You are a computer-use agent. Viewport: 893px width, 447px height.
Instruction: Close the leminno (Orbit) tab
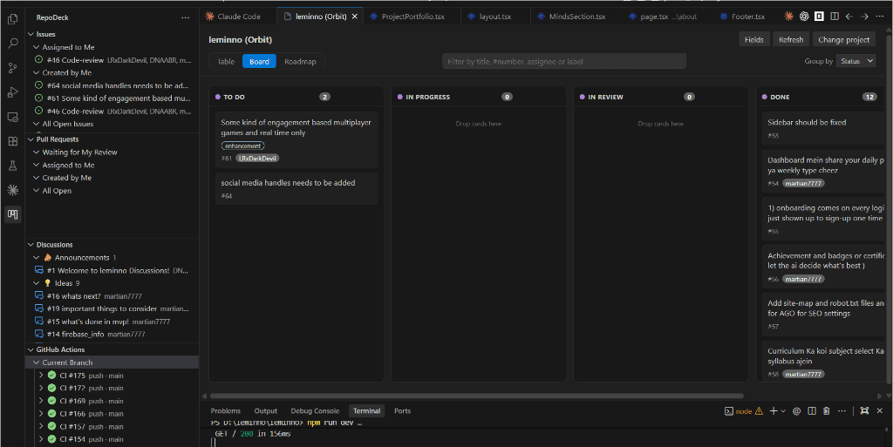[355, 17]
